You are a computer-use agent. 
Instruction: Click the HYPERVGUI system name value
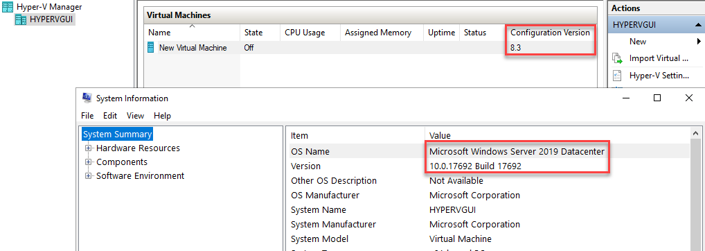coord(452,209)
